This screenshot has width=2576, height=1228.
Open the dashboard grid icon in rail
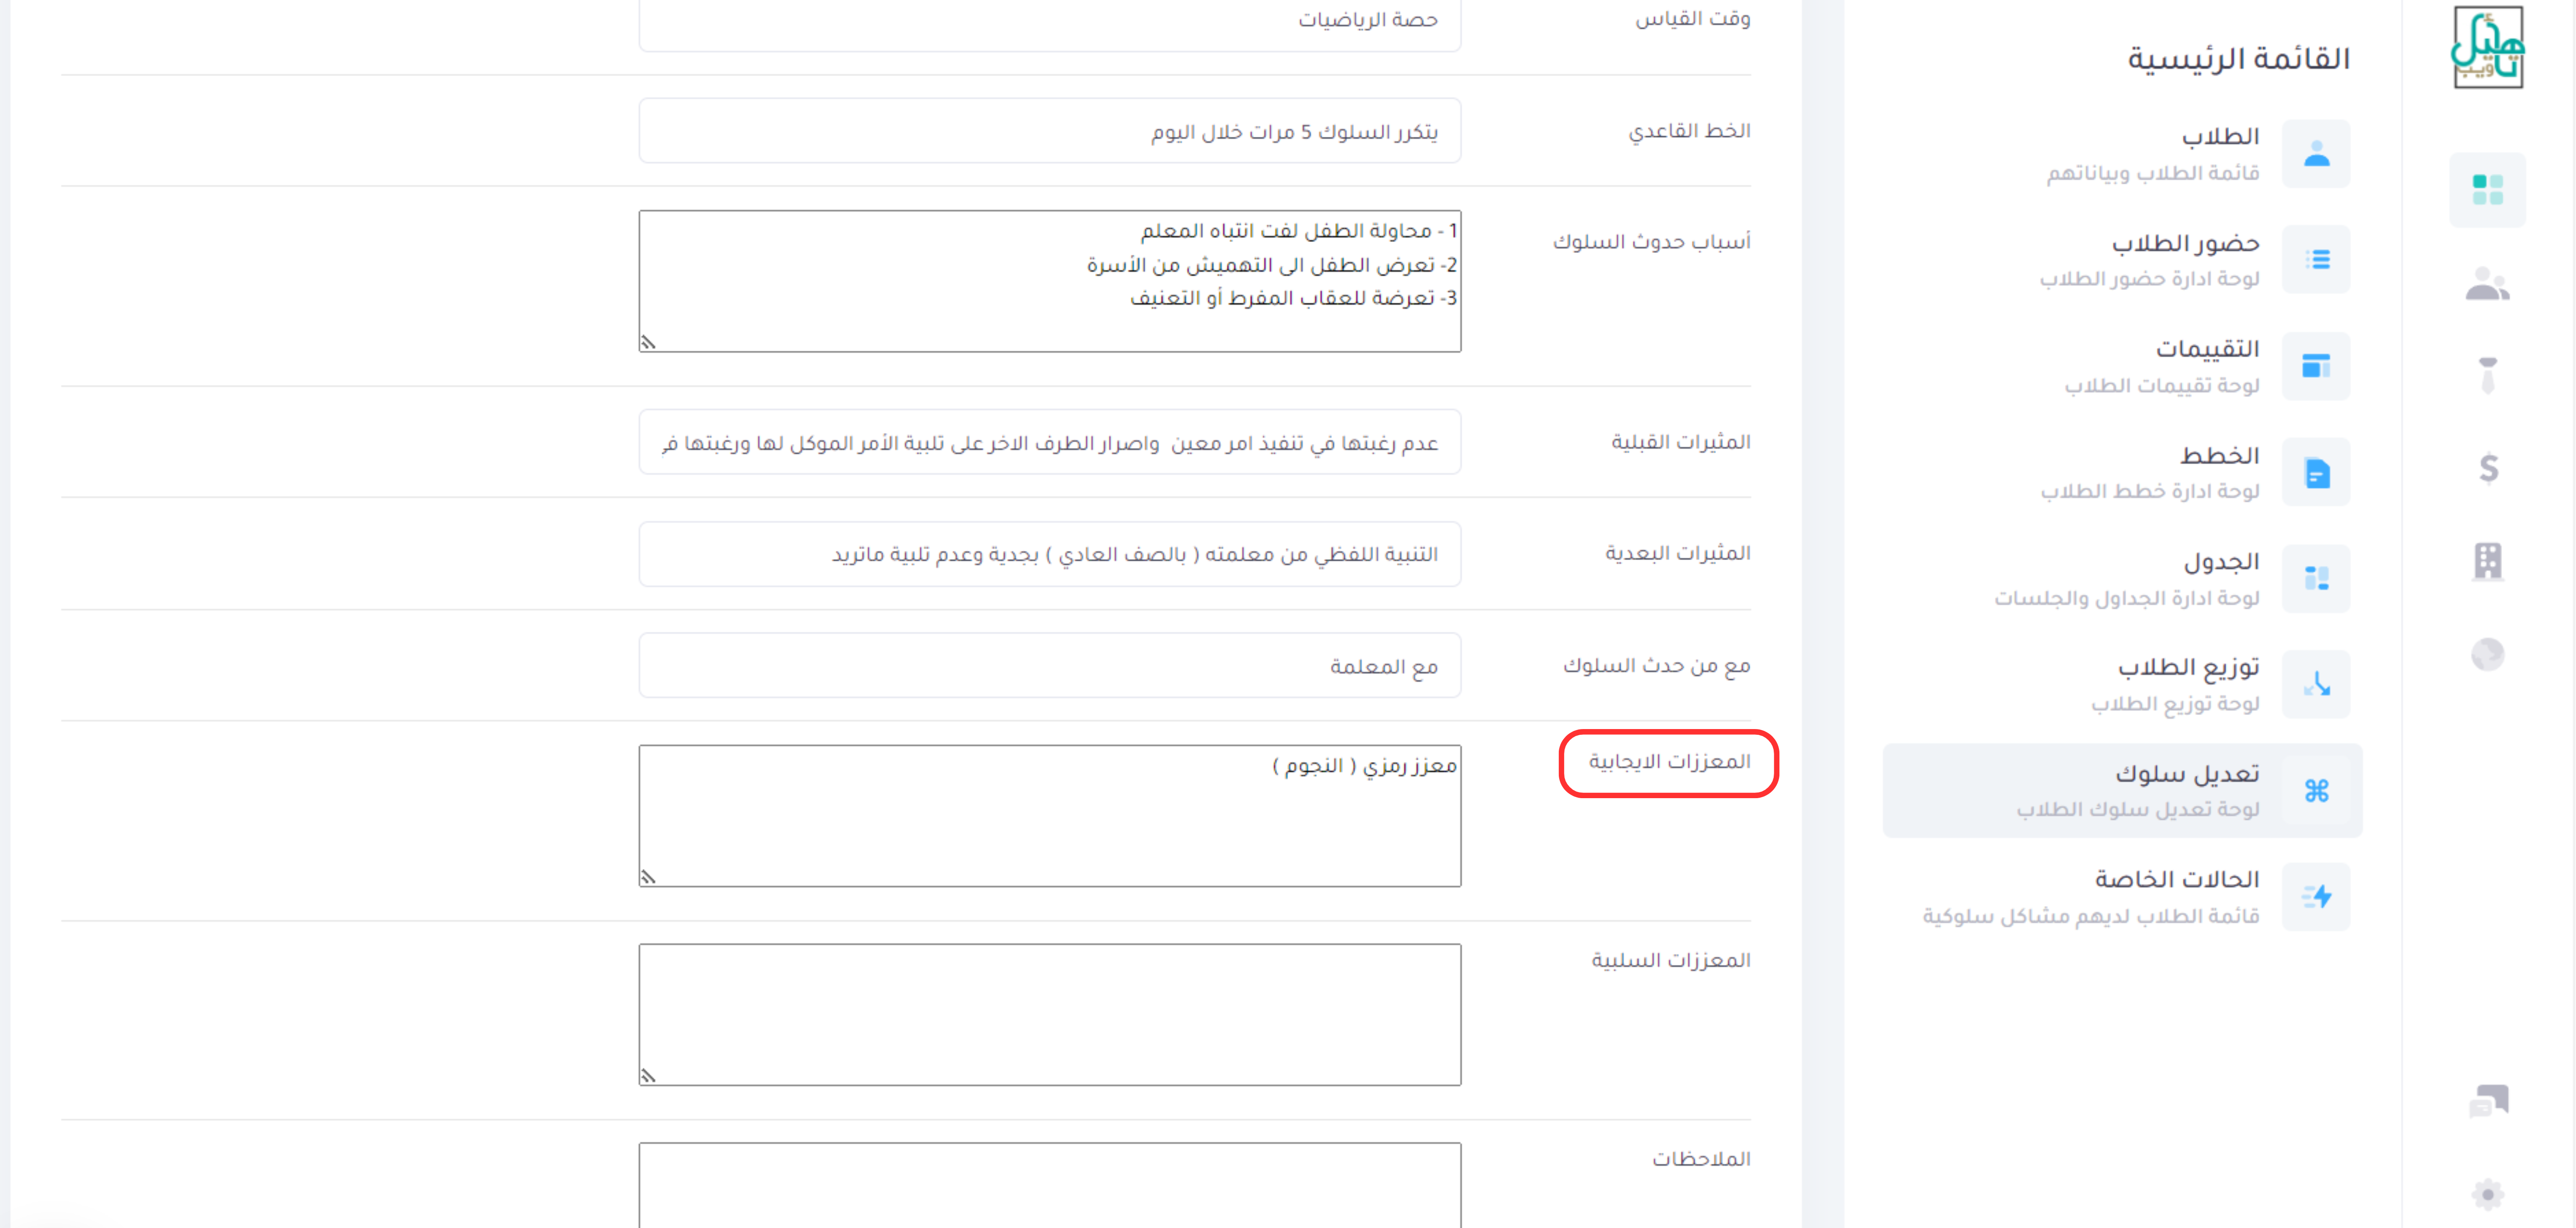click(2488, 190)
